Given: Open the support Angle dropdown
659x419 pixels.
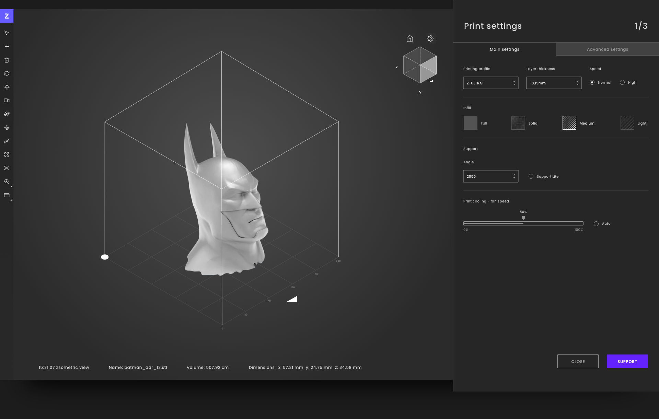Looking at the screenshot, I should tap(490, 176).
